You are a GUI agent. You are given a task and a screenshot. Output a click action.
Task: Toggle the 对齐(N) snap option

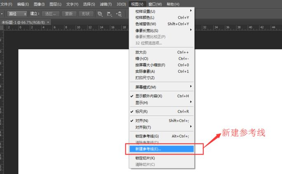pos(162,121)
